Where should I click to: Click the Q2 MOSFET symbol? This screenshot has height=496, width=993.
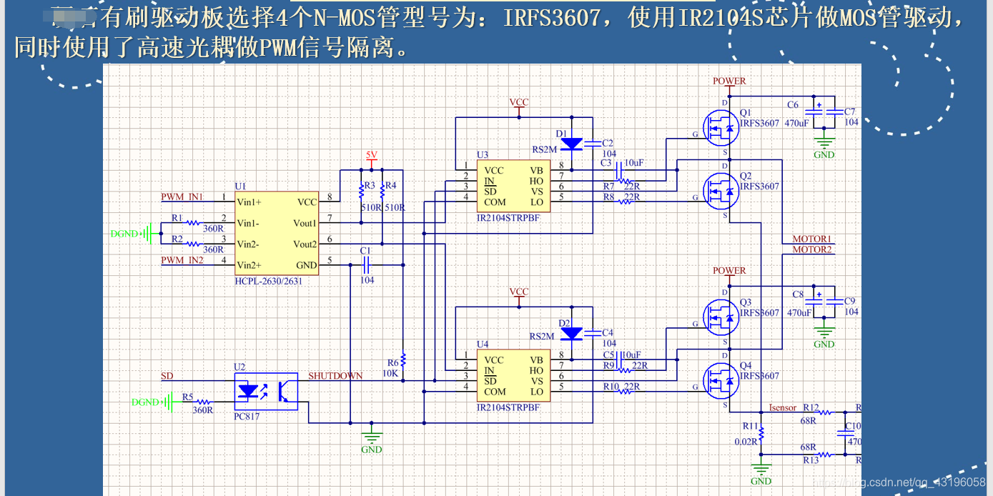tap(721, 190)
